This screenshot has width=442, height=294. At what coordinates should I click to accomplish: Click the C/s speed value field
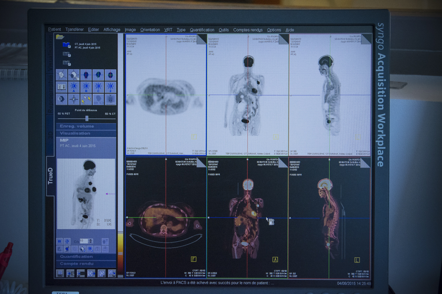[x=84, y=241]
